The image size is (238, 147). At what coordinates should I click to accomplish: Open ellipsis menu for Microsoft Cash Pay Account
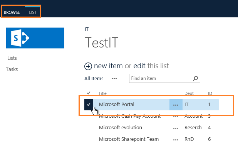click(176, 117)
